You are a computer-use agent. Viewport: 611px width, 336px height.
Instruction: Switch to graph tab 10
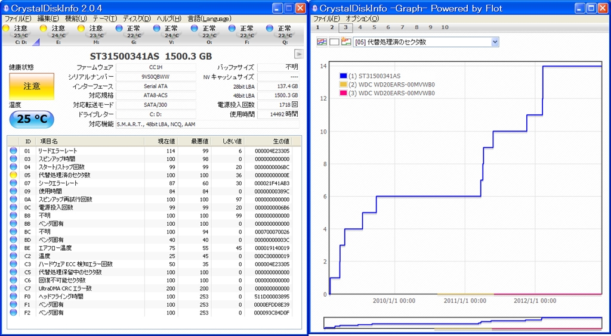click(x=445, y=27)
